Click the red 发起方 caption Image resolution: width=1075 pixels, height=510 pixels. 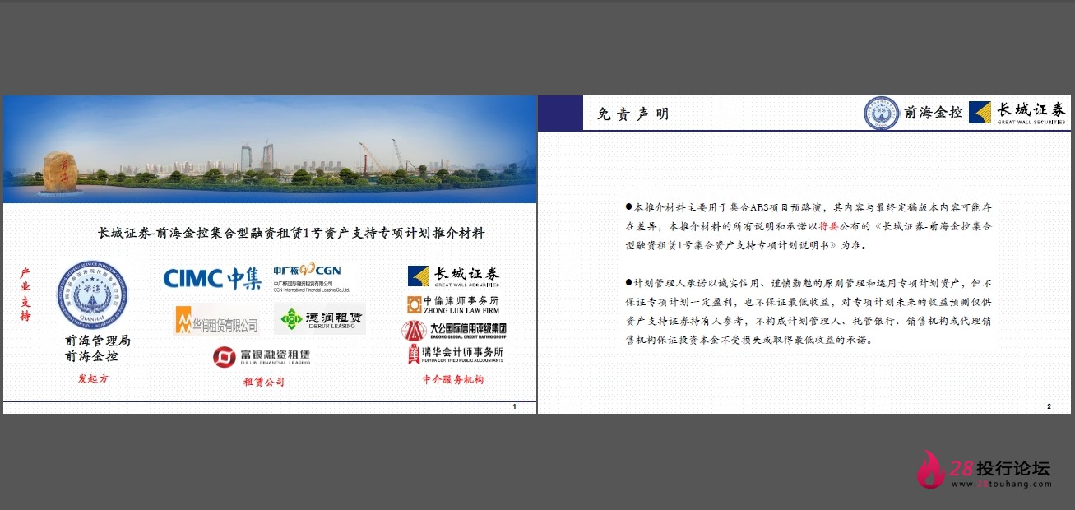pyautogui.click(x=93, y=378)
